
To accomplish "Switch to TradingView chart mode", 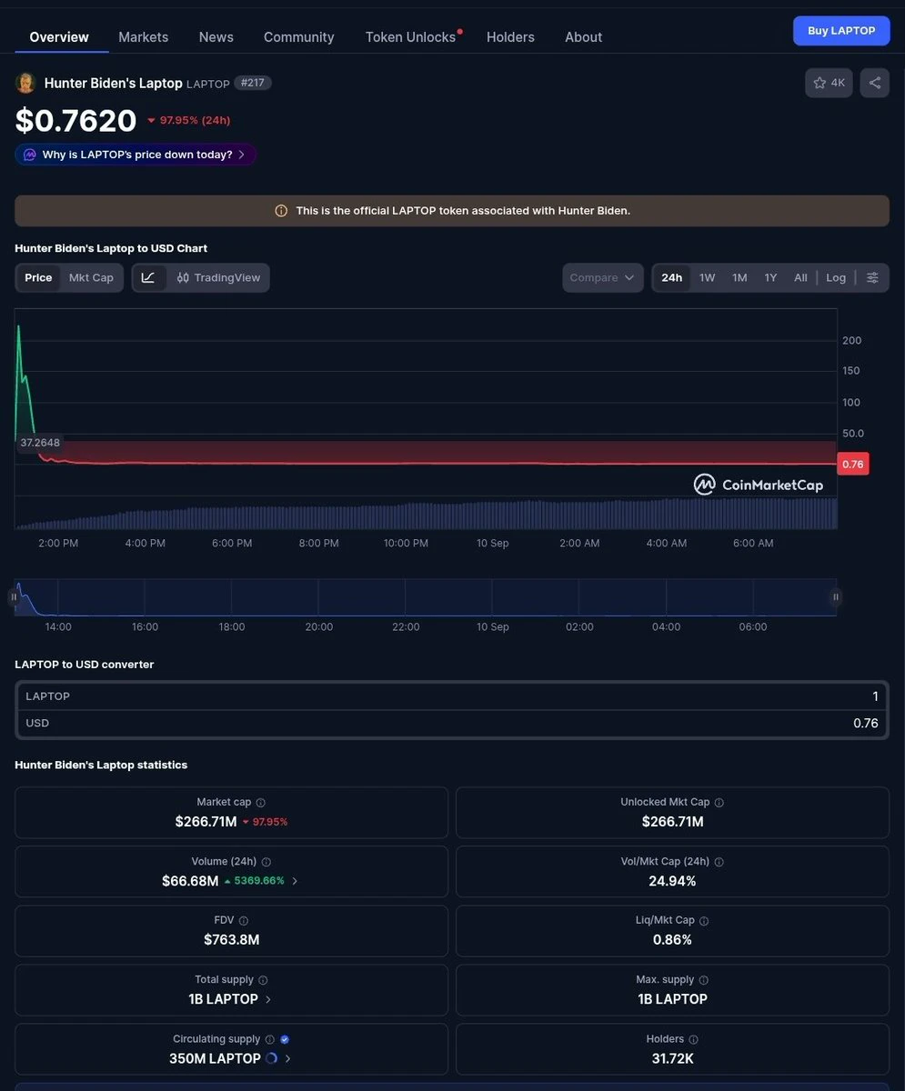I will (x=218, y=277).
